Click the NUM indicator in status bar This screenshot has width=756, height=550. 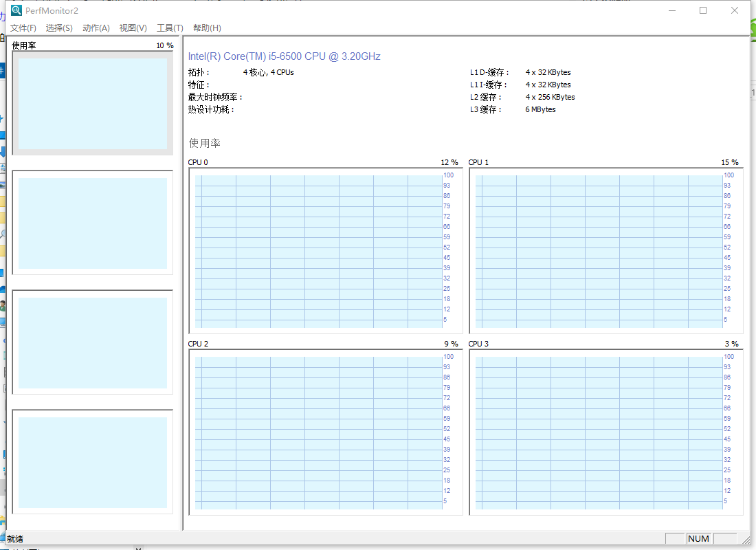pyautogui.click(x=698, y=538)
